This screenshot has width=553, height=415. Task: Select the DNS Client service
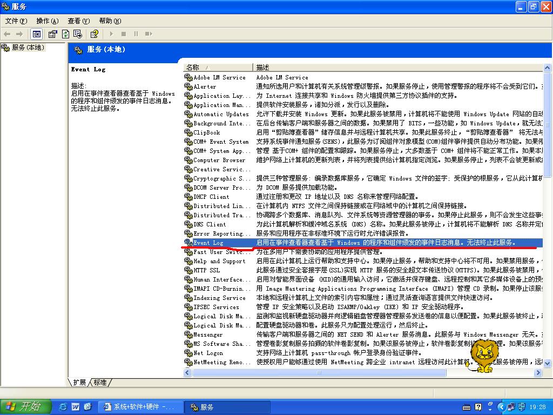coord(363,224)
